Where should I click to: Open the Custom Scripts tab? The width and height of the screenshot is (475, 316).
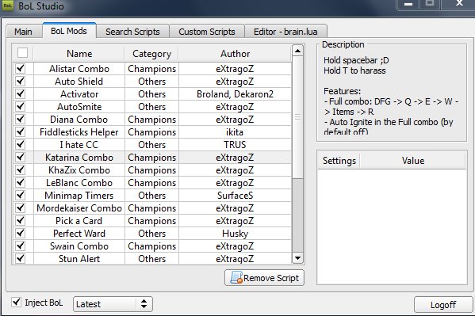207,32
